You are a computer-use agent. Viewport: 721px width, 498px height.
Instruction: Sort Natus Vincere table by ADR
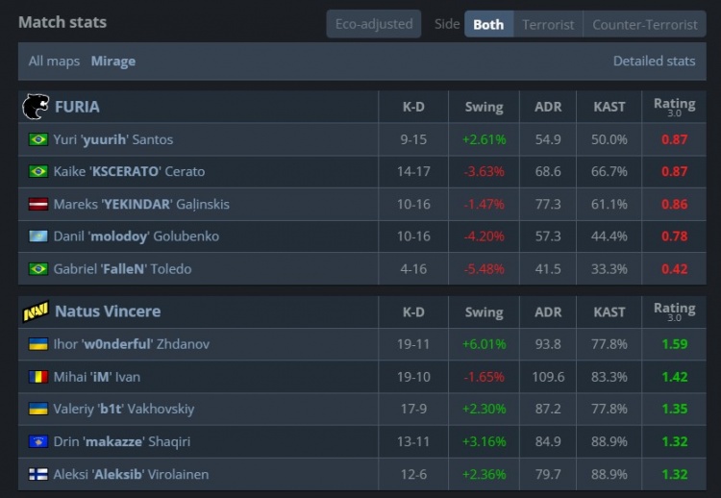tap(548, 311)
